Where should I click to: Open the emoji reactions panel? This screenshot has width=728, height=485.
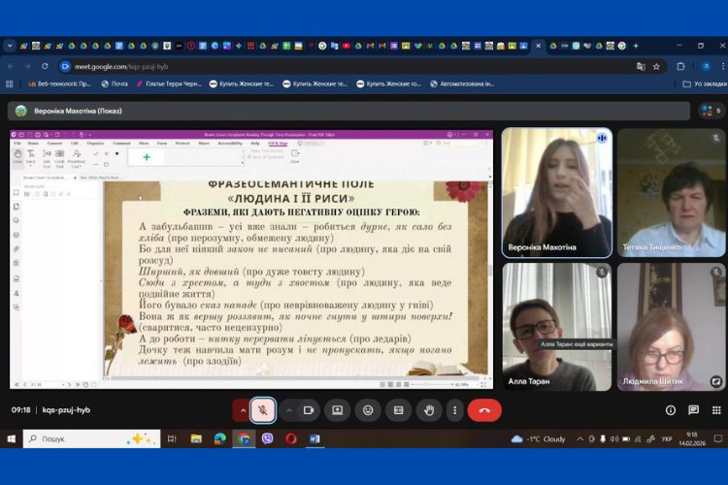coord(368,410)
